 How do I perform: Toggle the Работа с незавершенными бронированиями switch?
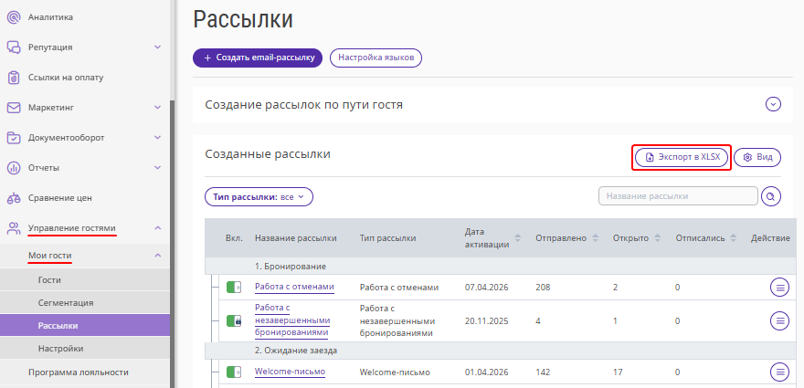coord(234,320)
